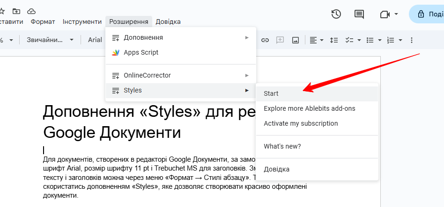This screenshot has width=444, height=207.
Task: Select Styles menu entry
Action: coord(181,90)
